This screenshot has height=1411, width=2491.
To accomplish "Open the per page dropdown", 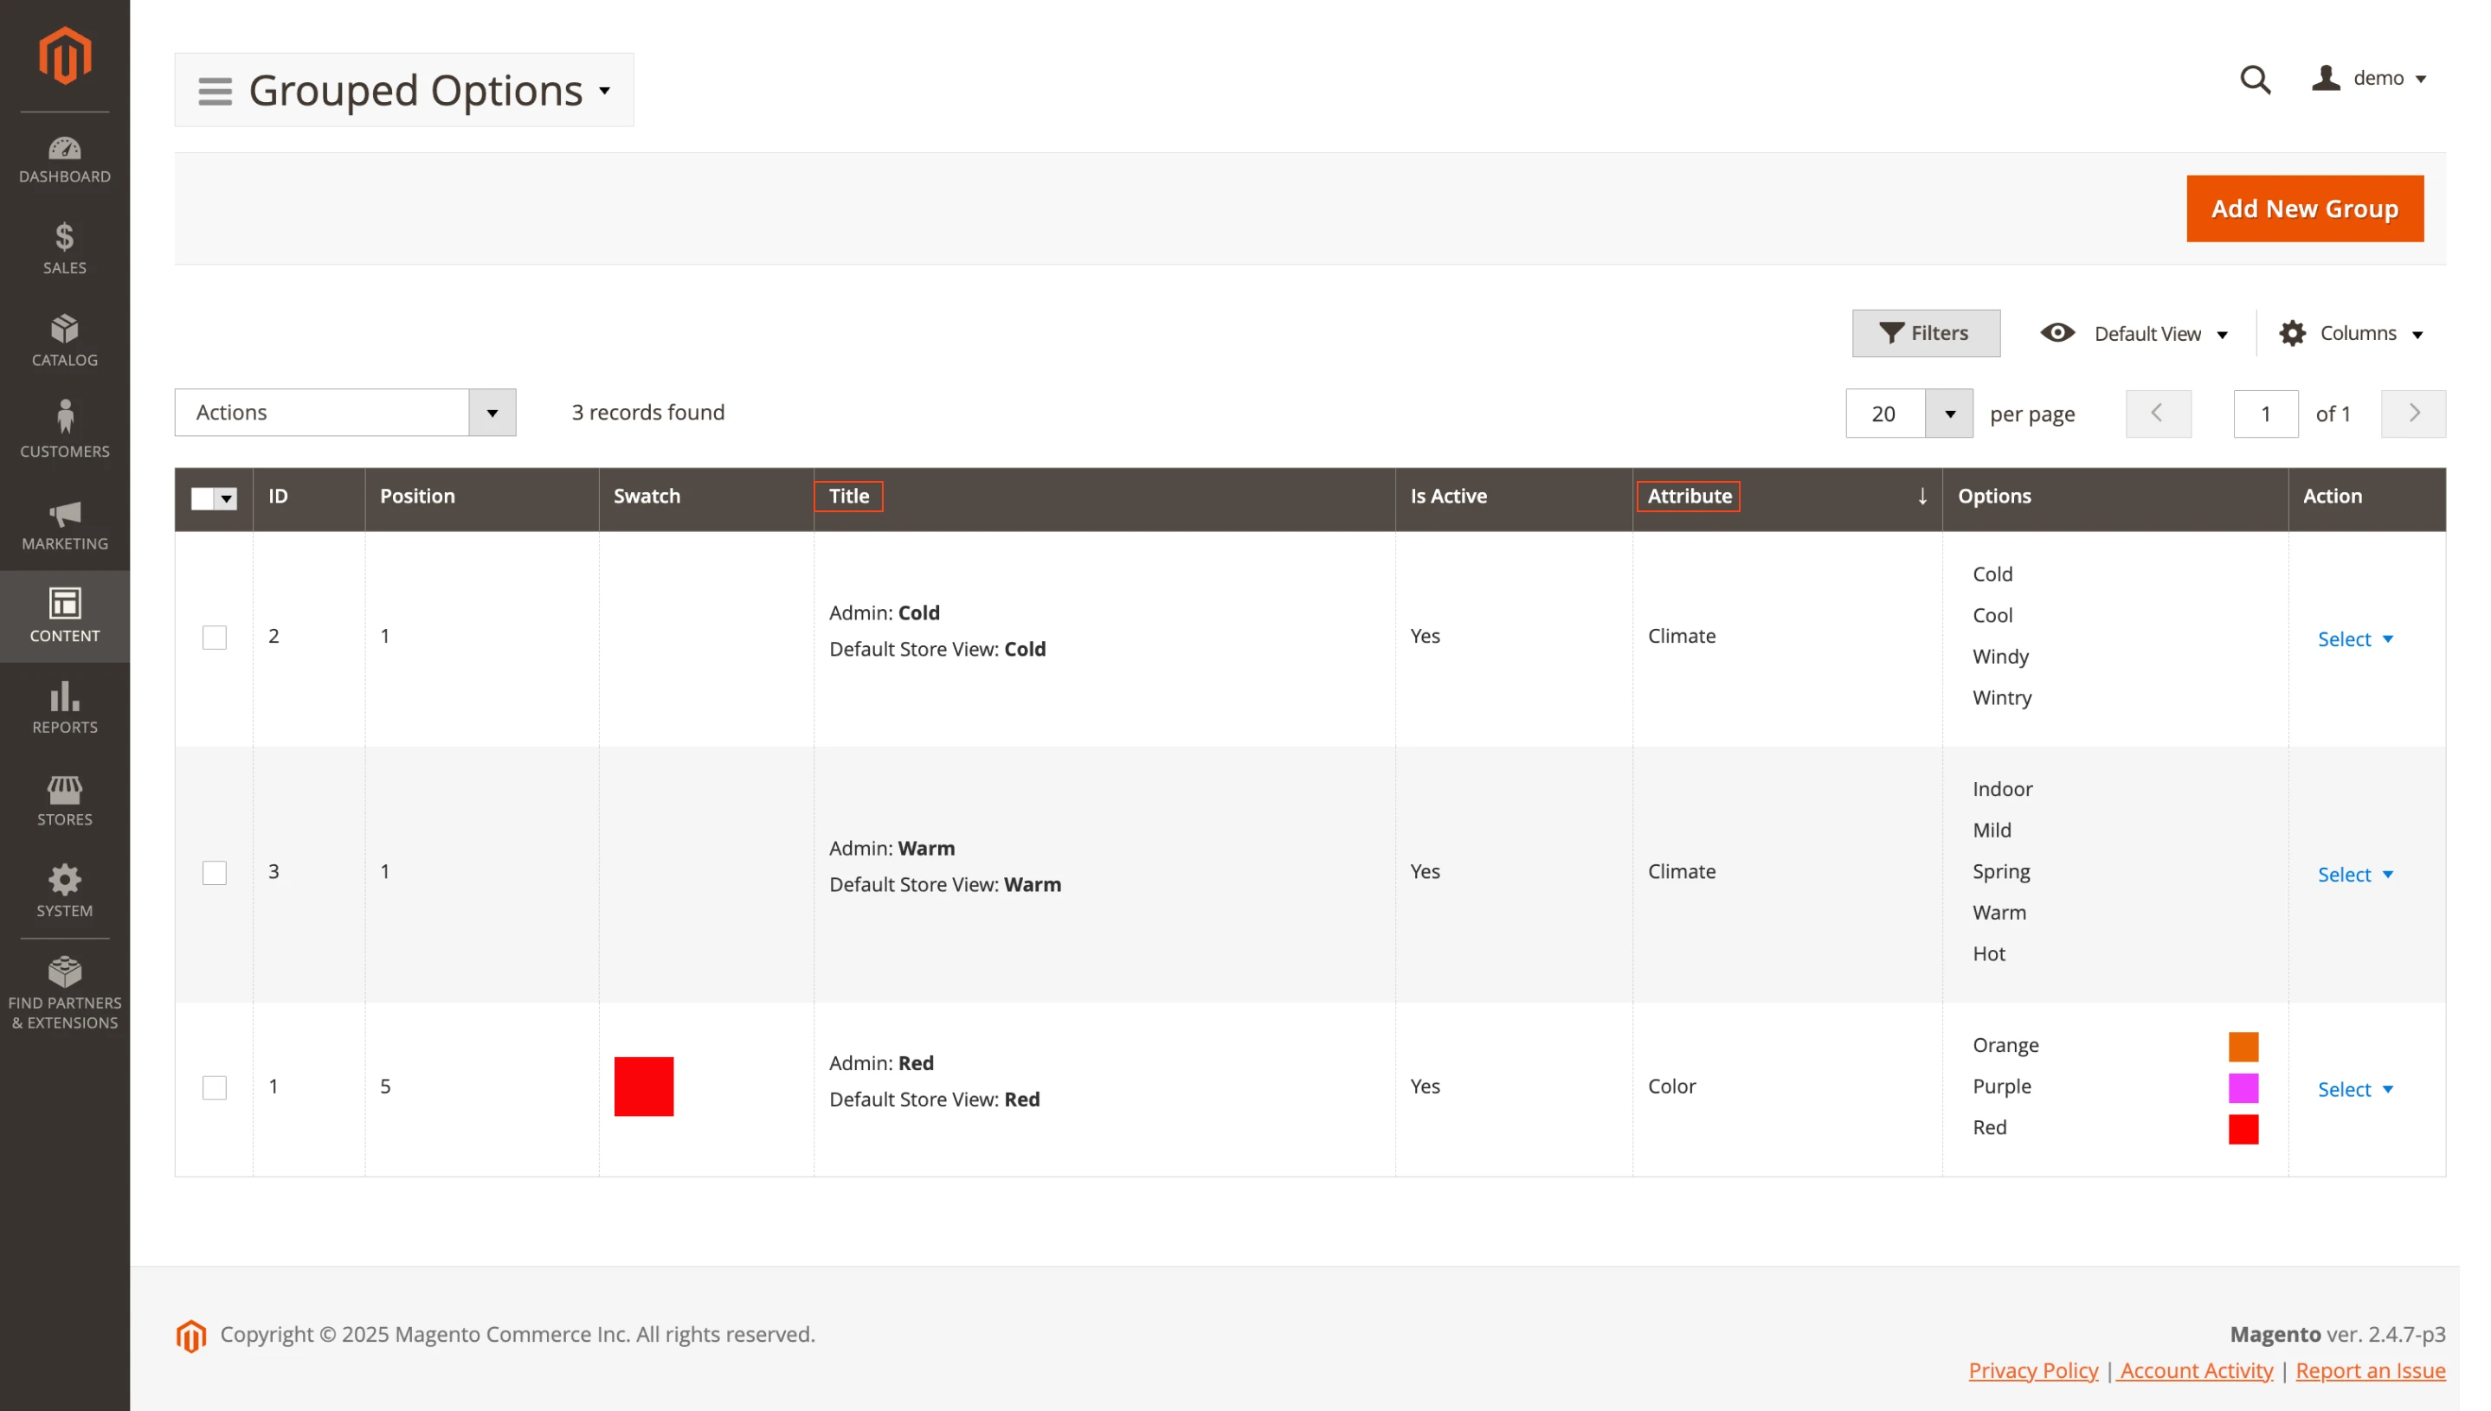I will coord(1908,413).
